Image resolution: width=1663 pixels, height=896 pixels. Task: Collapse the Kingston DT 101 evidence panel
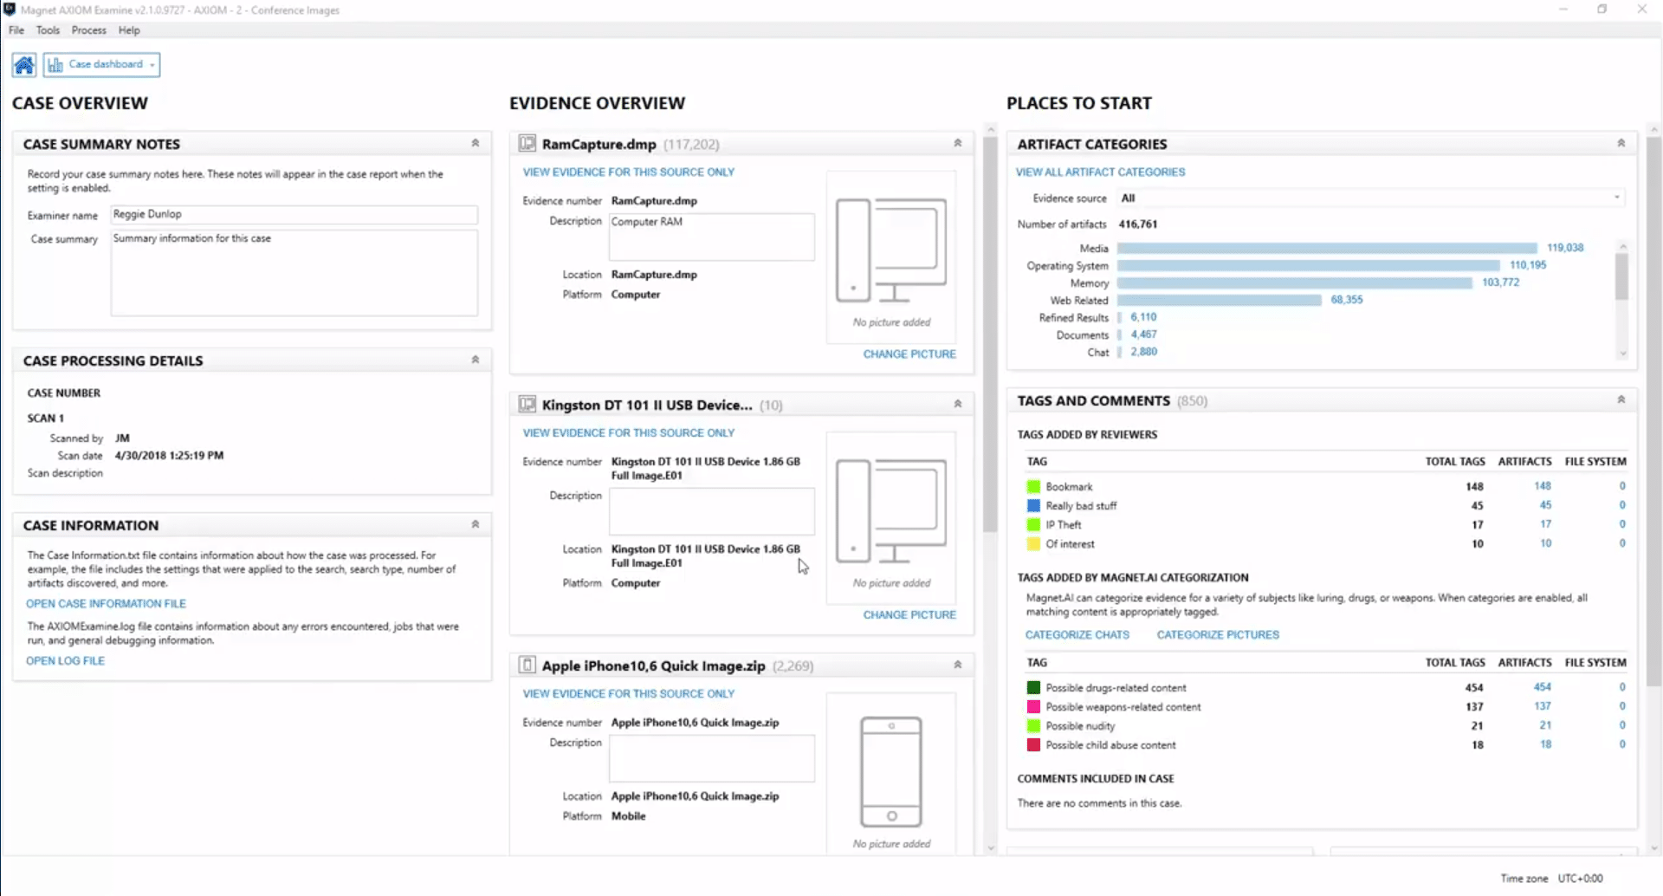tap(958, 404)
